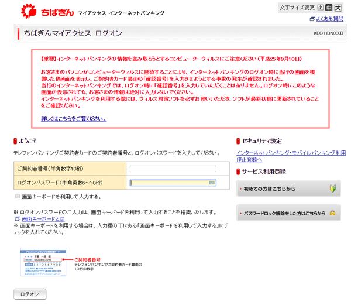Click ログオンパスワード(半角英数6~10桁) label cell
Viewport: 351px width, 305px height.
point(70,183)
